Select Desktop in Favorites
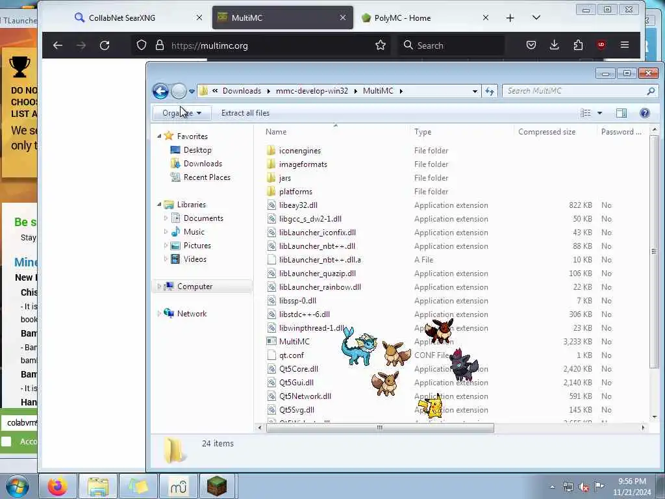The width and height of the screenshot is (665, 499). tap(197, 150)
